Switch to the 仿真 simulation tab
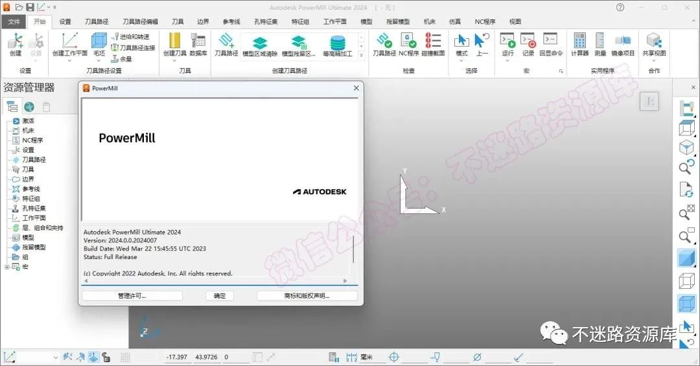 (455, 21)
